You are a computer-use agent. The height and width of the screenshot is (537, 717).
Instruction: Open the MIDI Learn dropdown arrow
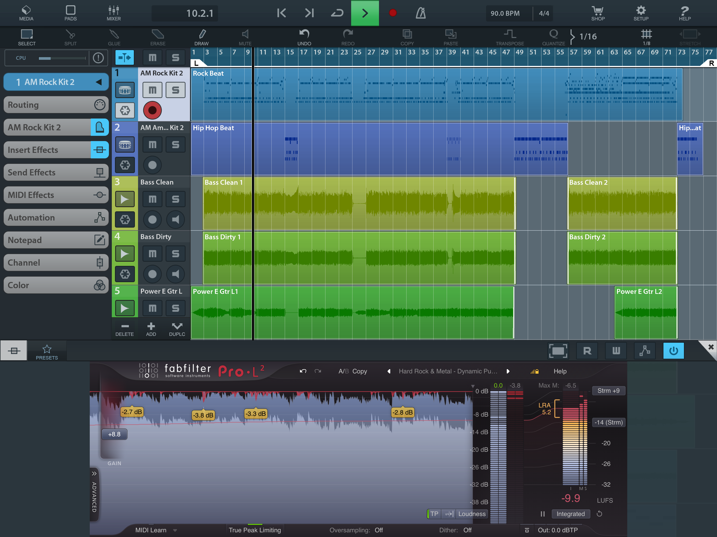point(175,530)
